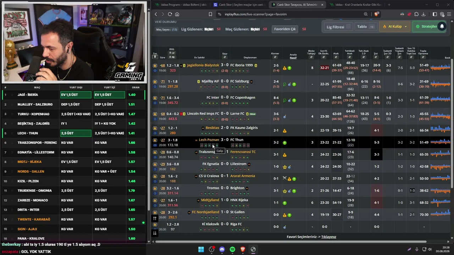Click the green up-arrow for Lech Poznan
This screenshot has width=454, height=255.
click(x=284, y=143)
